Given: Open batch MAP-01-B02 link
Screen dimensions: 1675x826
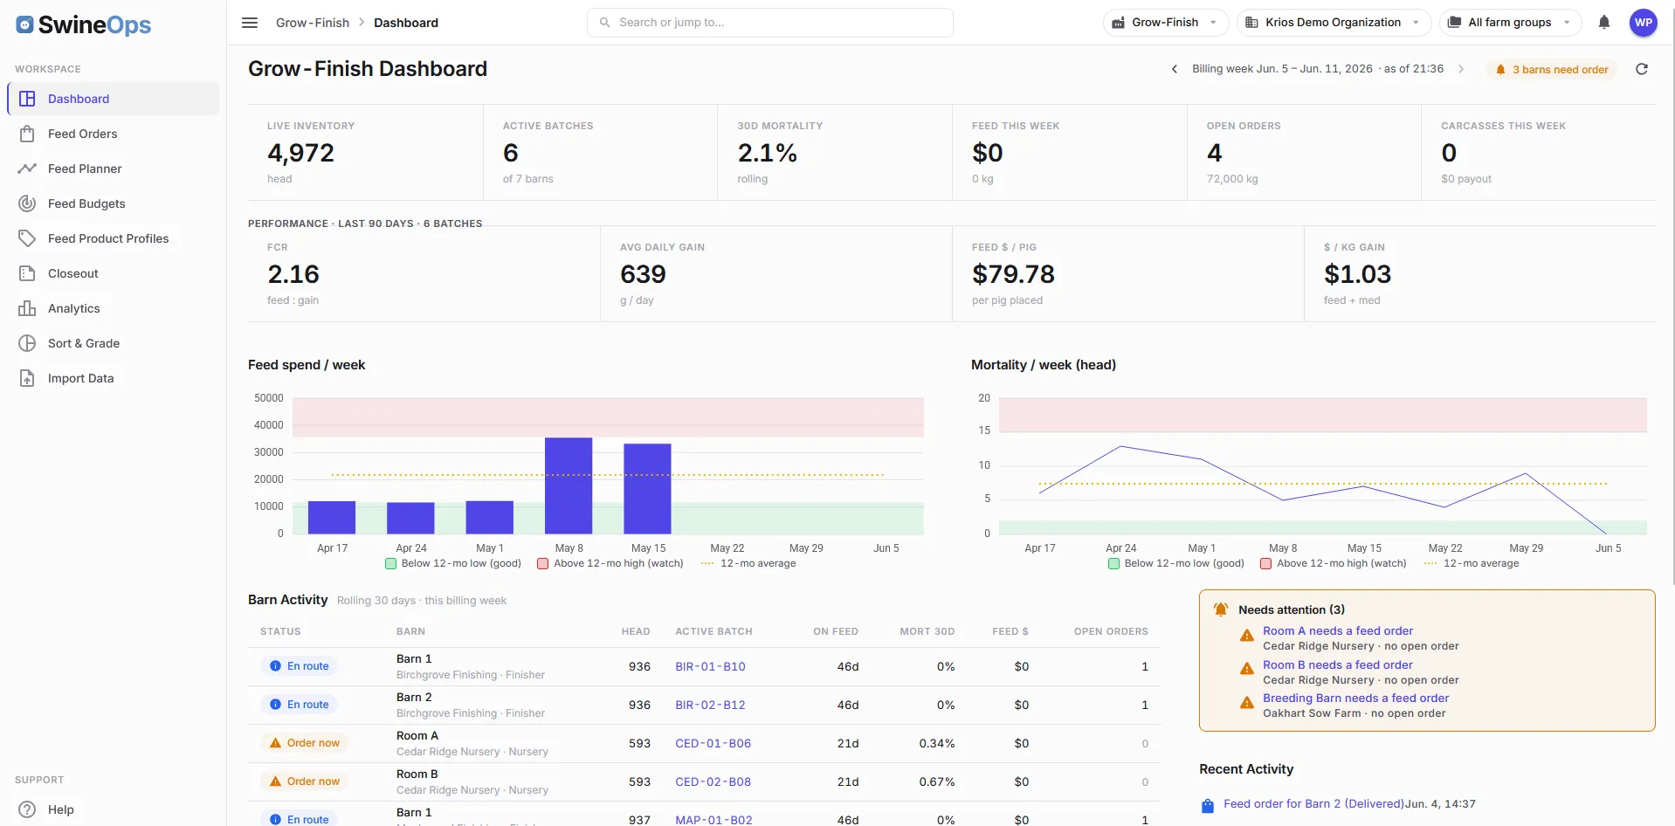Looking at the screenshot, I should point(713,820).
